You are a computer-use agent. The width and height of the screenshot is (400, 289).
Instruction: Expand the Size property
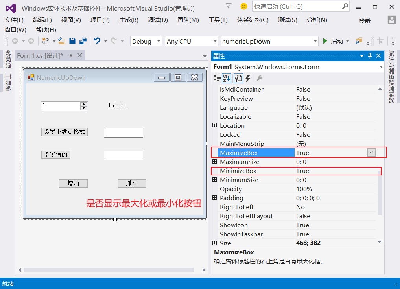(214, 243)
